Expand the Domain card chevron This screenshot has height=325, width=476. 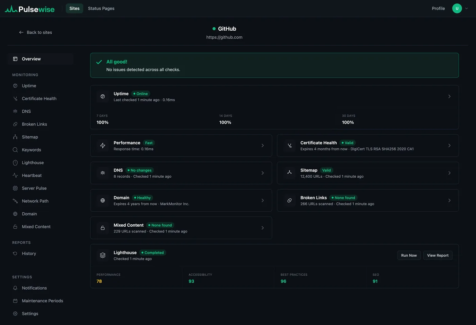click(262, 200)
